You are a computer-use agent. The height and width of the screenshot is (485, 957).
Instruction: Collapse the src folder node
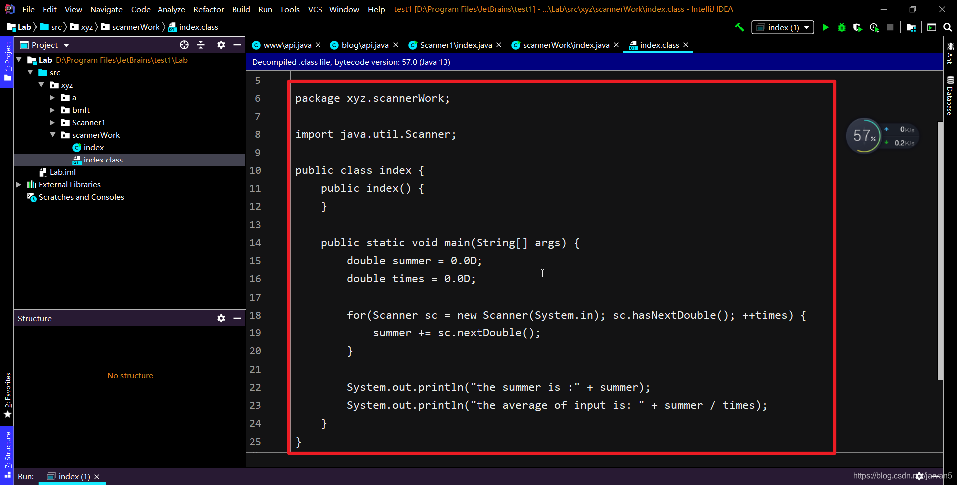click(x=31, y=72)
